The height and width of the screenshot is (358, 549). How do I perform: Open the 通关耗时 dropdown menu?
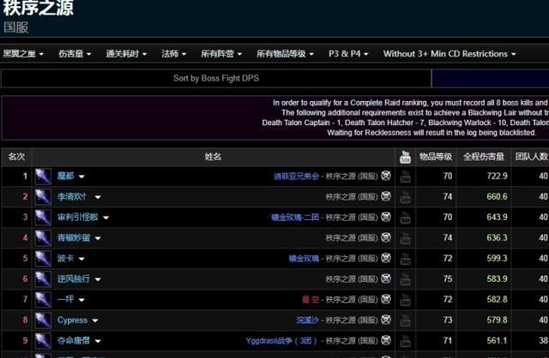point(126,54)
